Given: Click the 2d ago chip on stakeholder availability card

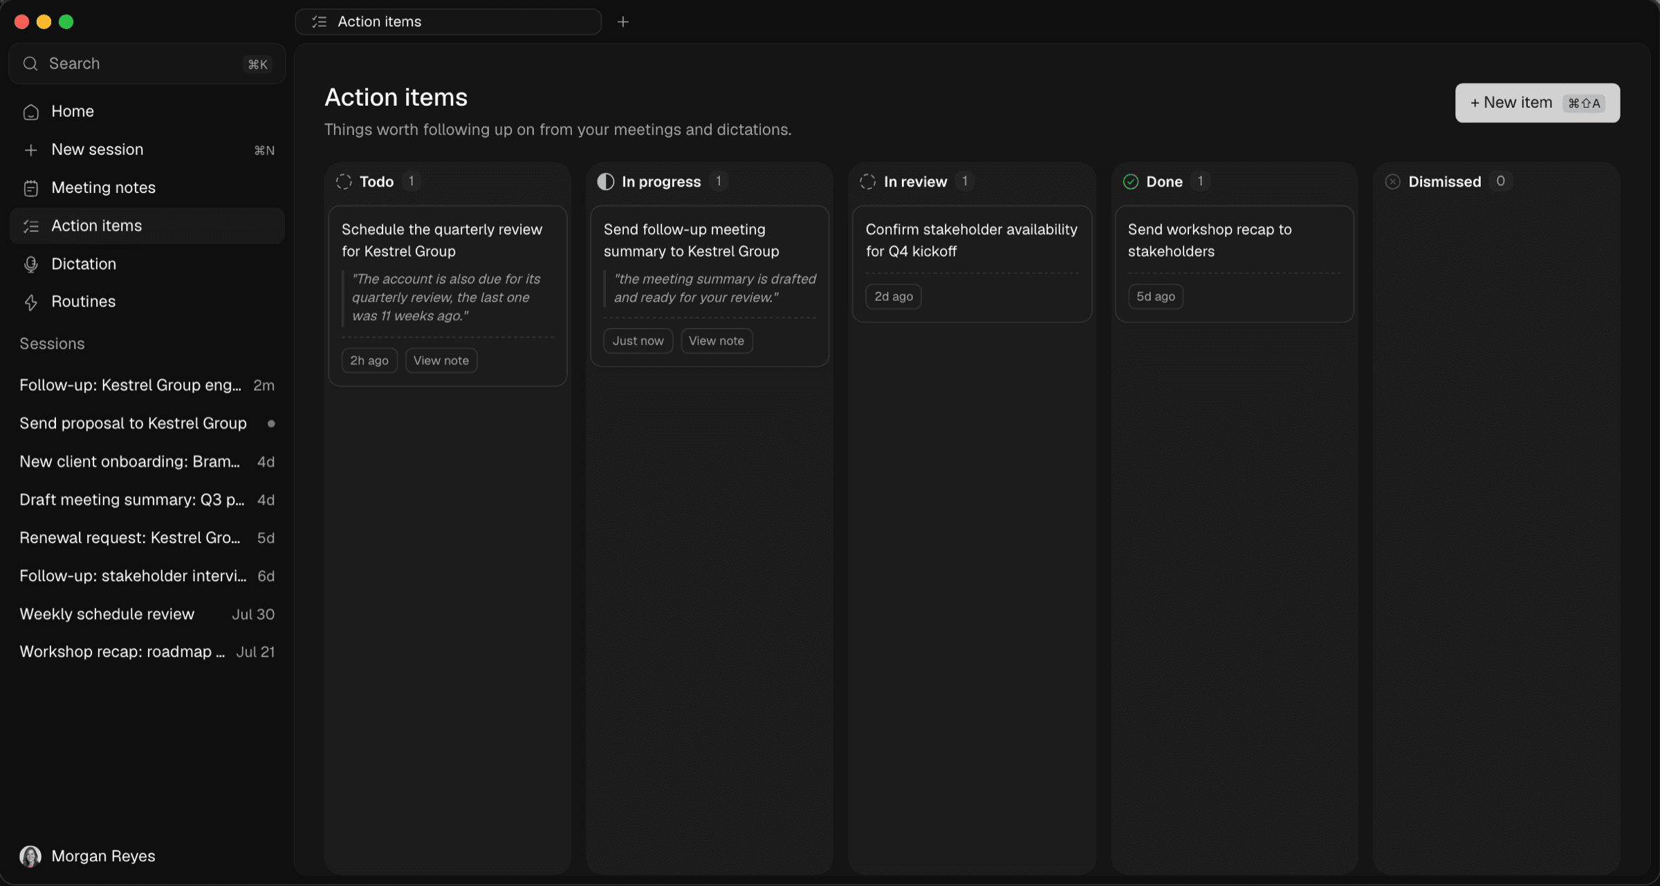Looking at the screenshot, I should (893, 297).
